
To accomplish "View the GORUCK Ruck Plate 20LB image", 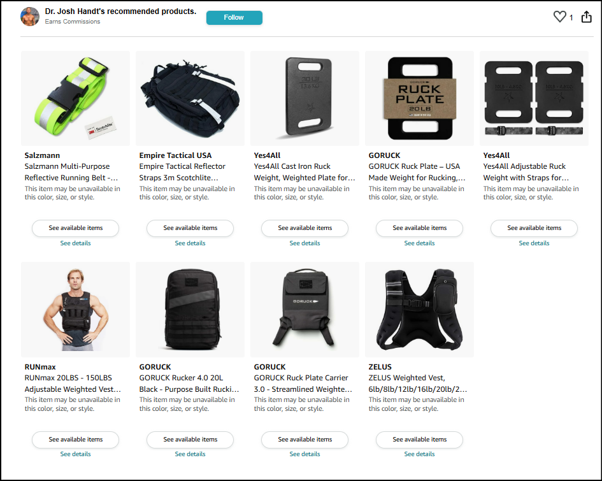I will point(419,98).
